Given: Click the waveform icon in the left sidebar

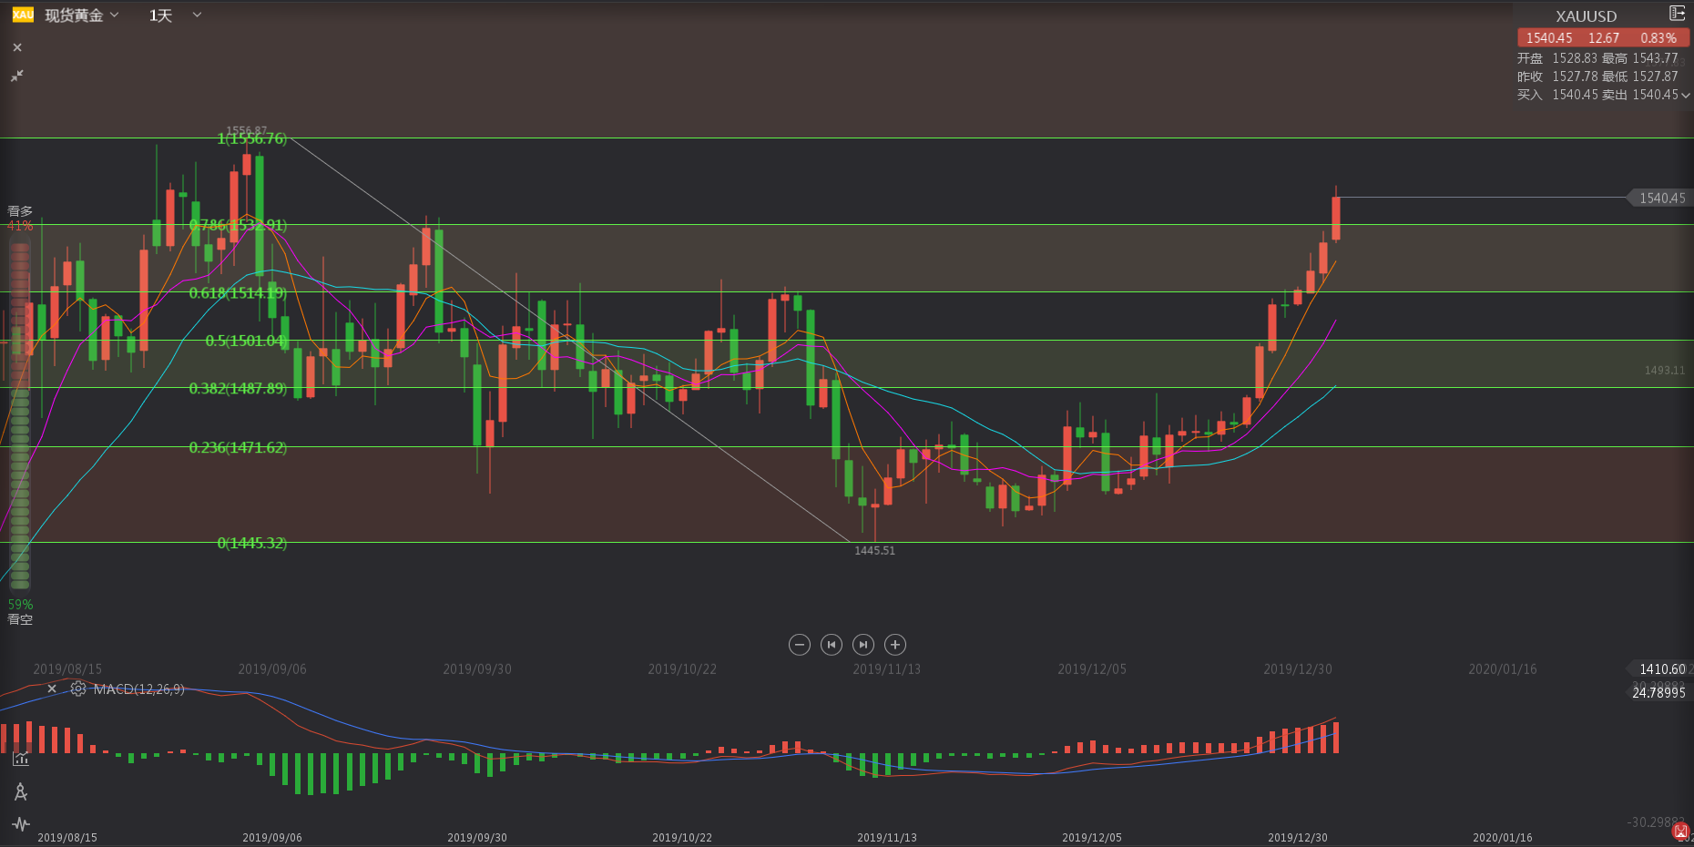Looking at the screenshot, I should tap(20, 824).
